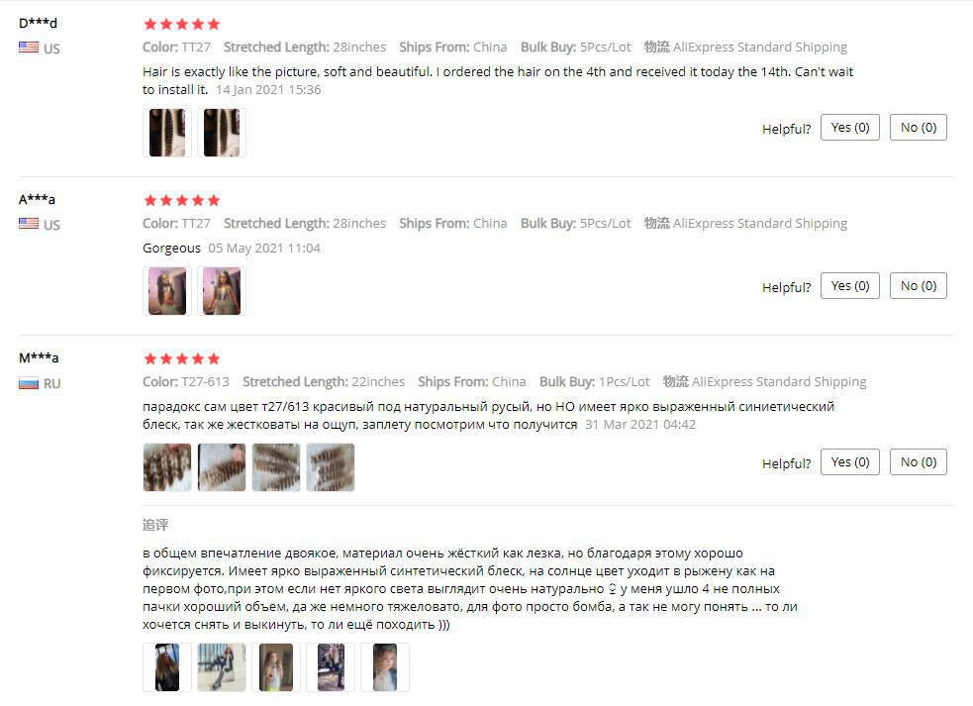Open first hair photo in M***a's review
The image size is (973, 706).
[x=167, y=467]
